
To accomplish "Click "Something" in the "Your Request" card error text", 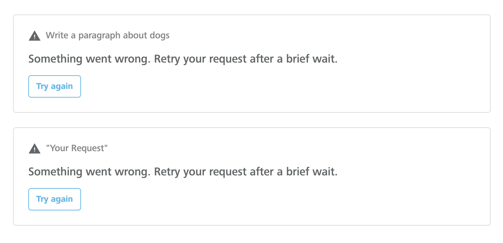I will pyautogui.click(x=55, y=172).
